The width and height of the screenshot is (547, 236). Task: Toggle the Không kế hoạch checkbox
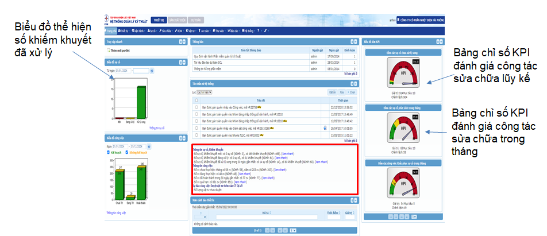pyautogui.click(x=127, y=152)
